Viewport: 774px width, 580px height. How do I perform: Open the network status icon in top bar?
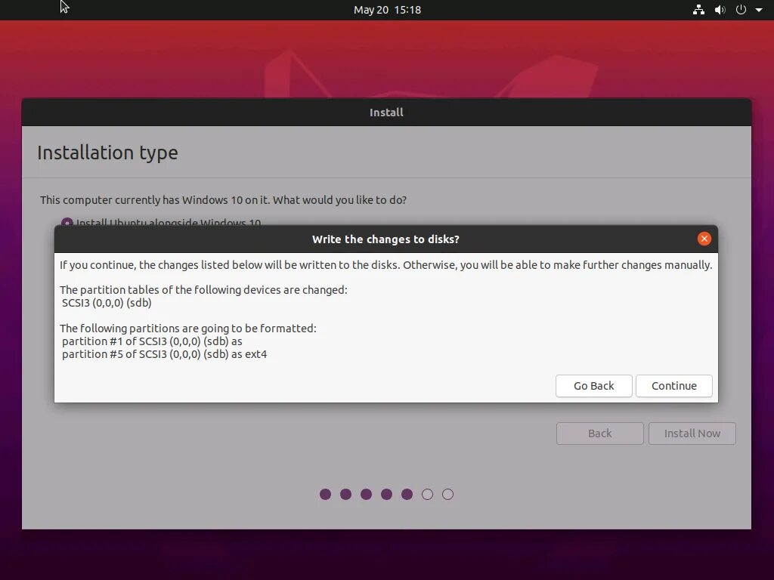point(698,10)
